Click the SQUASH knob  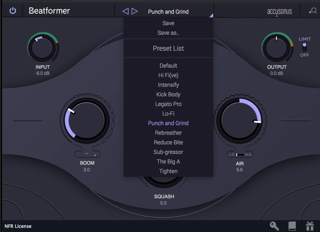[x=163, y=182]
